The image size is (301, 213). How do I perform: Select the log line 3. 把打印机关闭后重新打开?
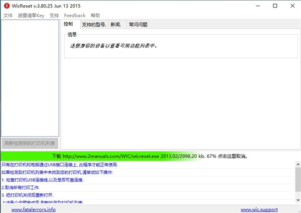(x=148, y=195)
